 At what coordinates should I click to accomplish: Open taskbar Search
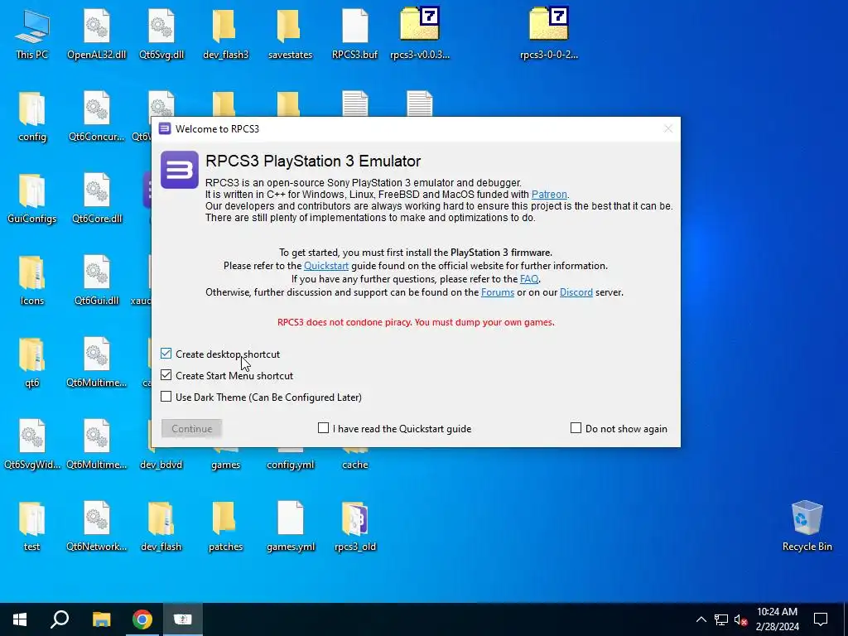coord(60,619)
